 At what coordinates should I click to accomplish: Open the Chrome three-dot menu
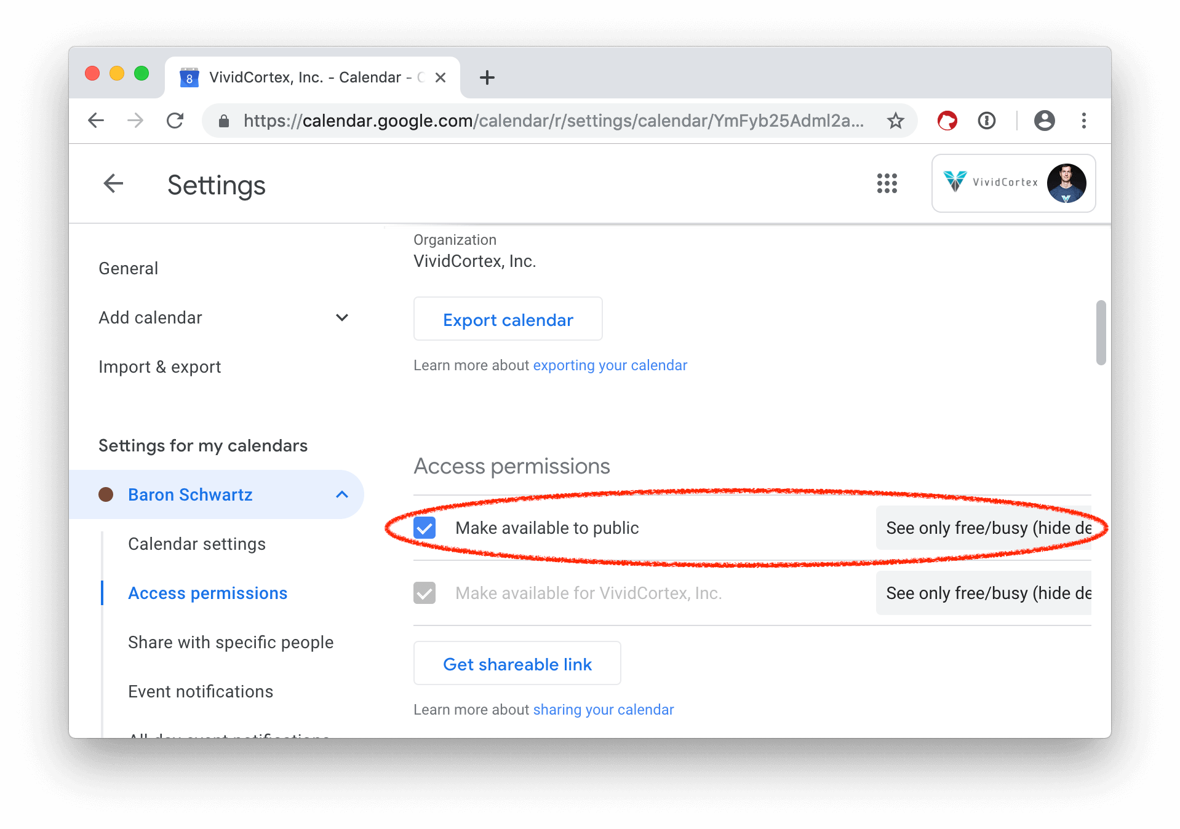pyautogui.click(x=1083, y=121)
